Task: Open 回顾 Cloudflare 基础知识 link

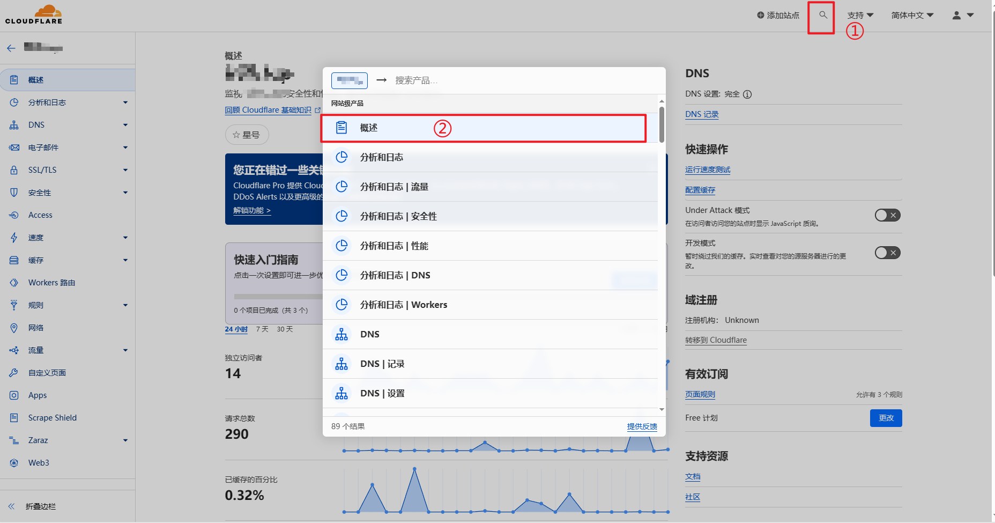Action: point(272,110)
